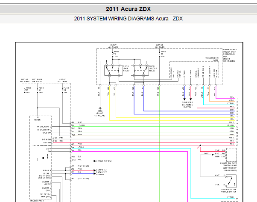257x202 pixels.
Task: Click the "ORG" wire label at line end 2
Action: [x=231, y=100]
